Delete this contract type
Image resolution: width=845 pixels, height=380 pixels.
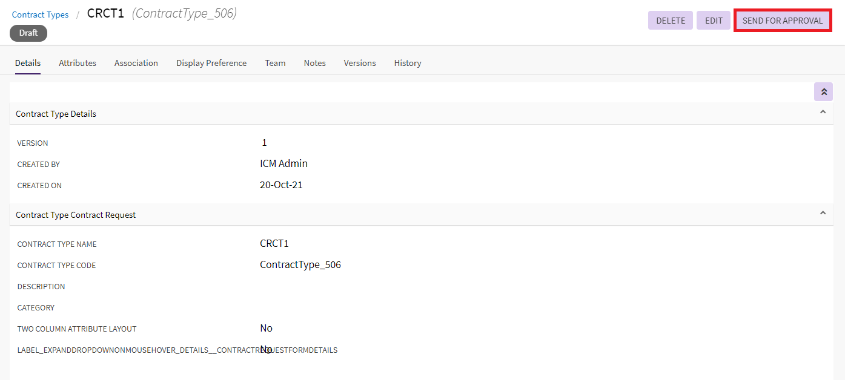coord(671,21)
